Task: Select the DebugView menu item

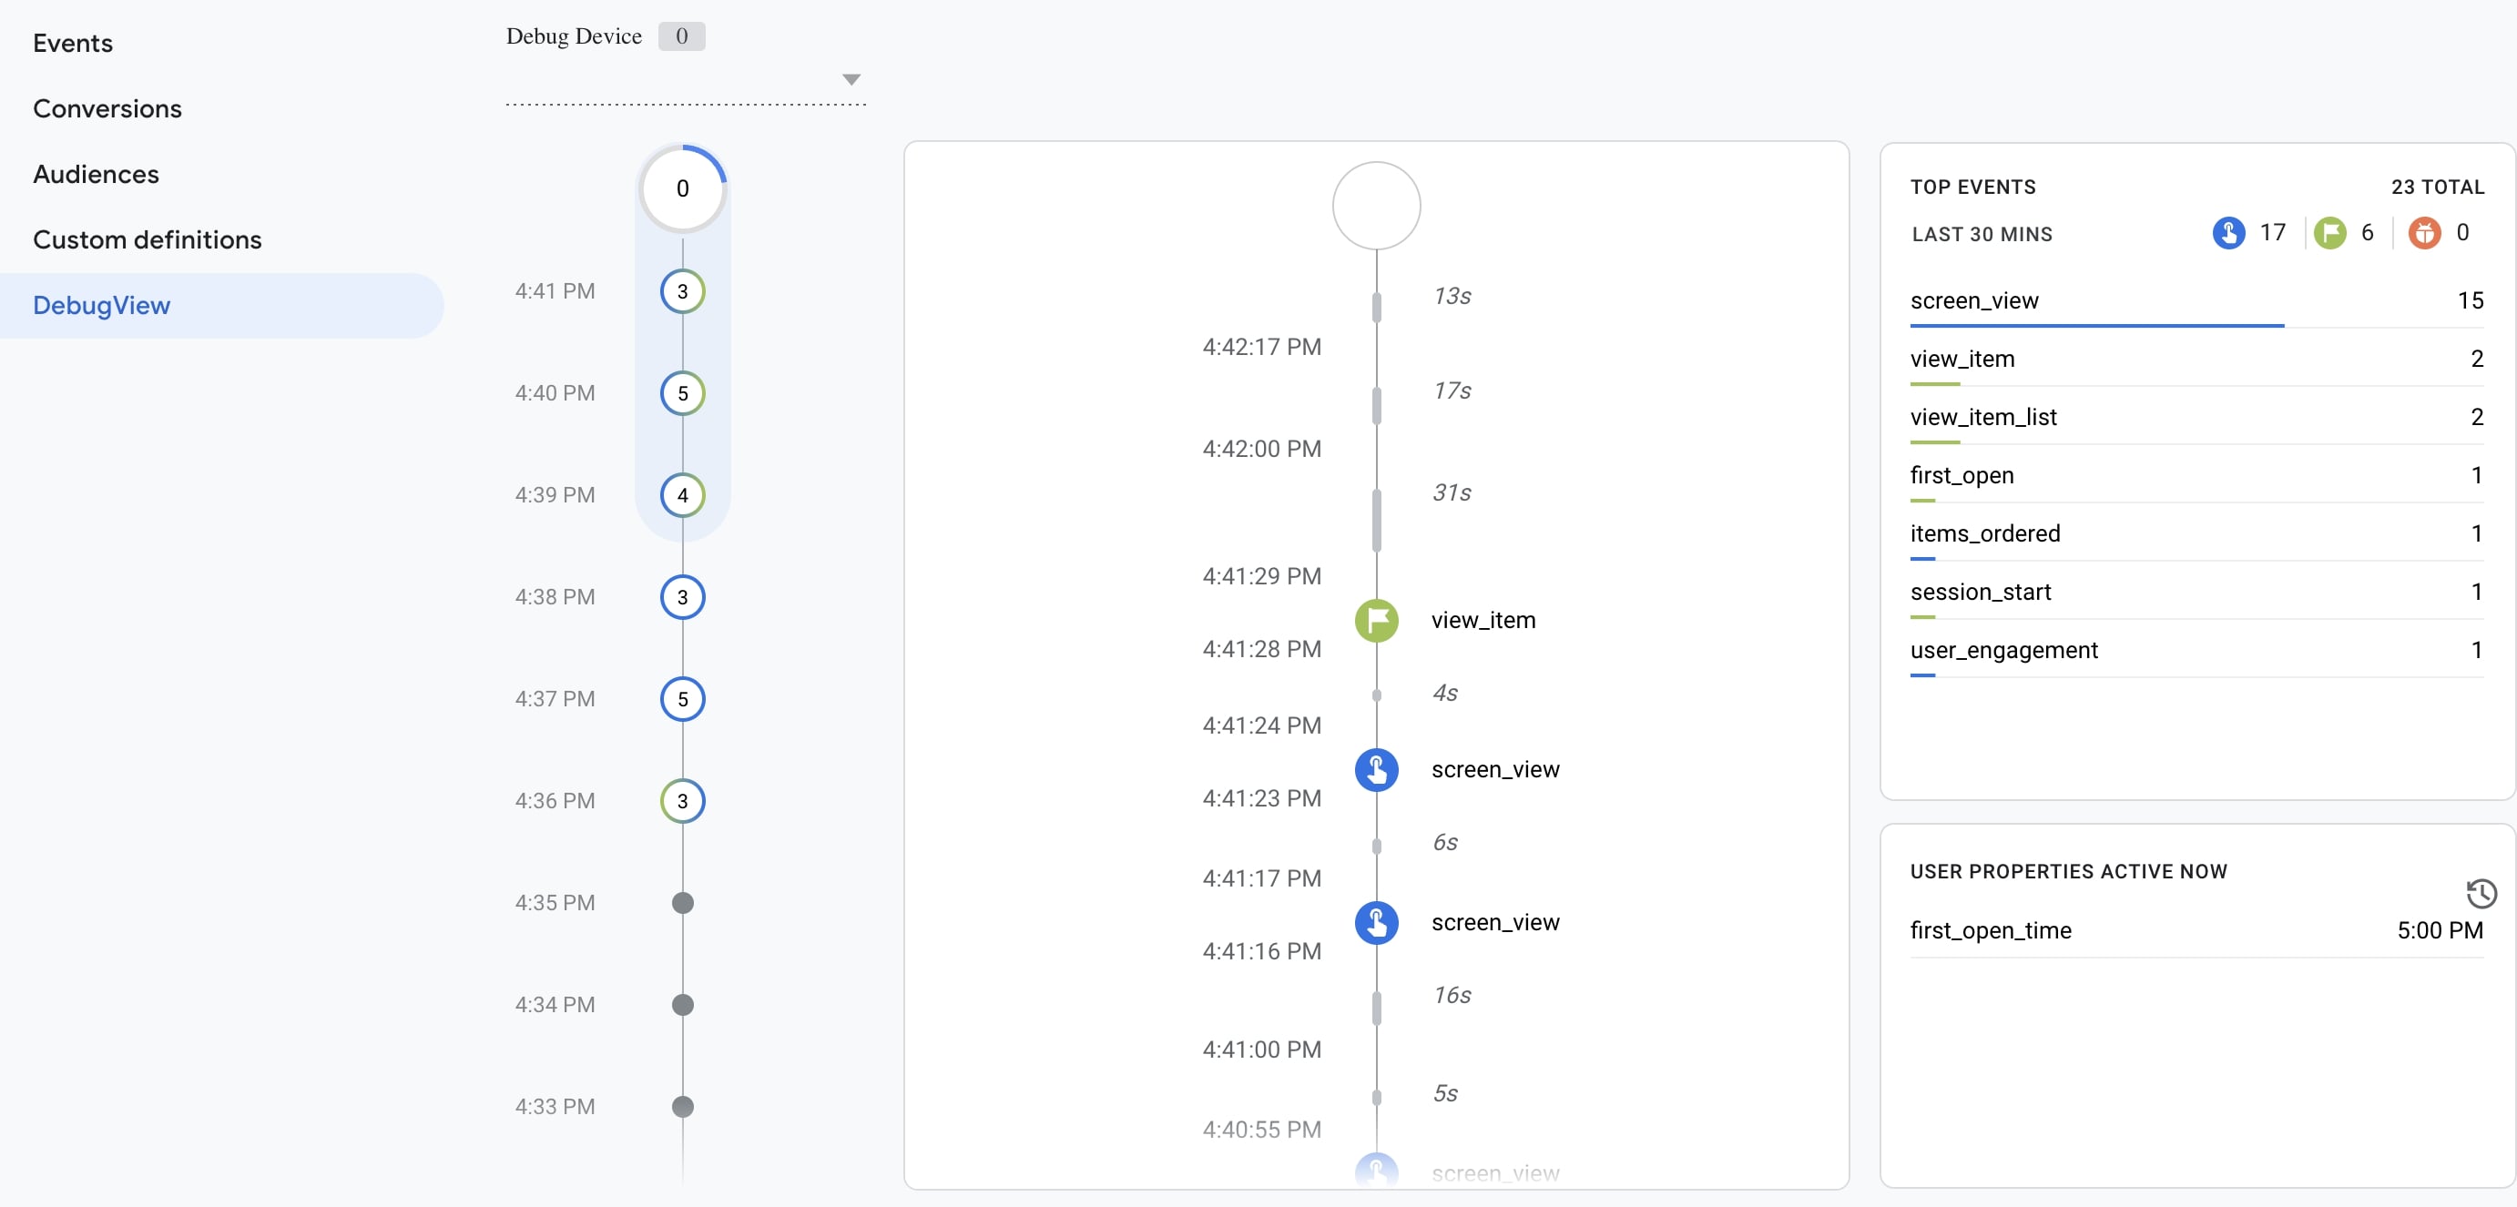Action: 101,303
